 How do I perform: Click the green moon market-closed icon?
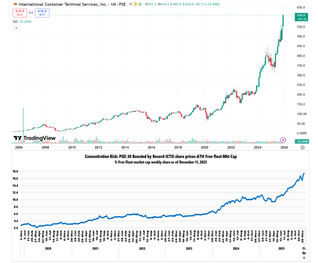[140, 4]
